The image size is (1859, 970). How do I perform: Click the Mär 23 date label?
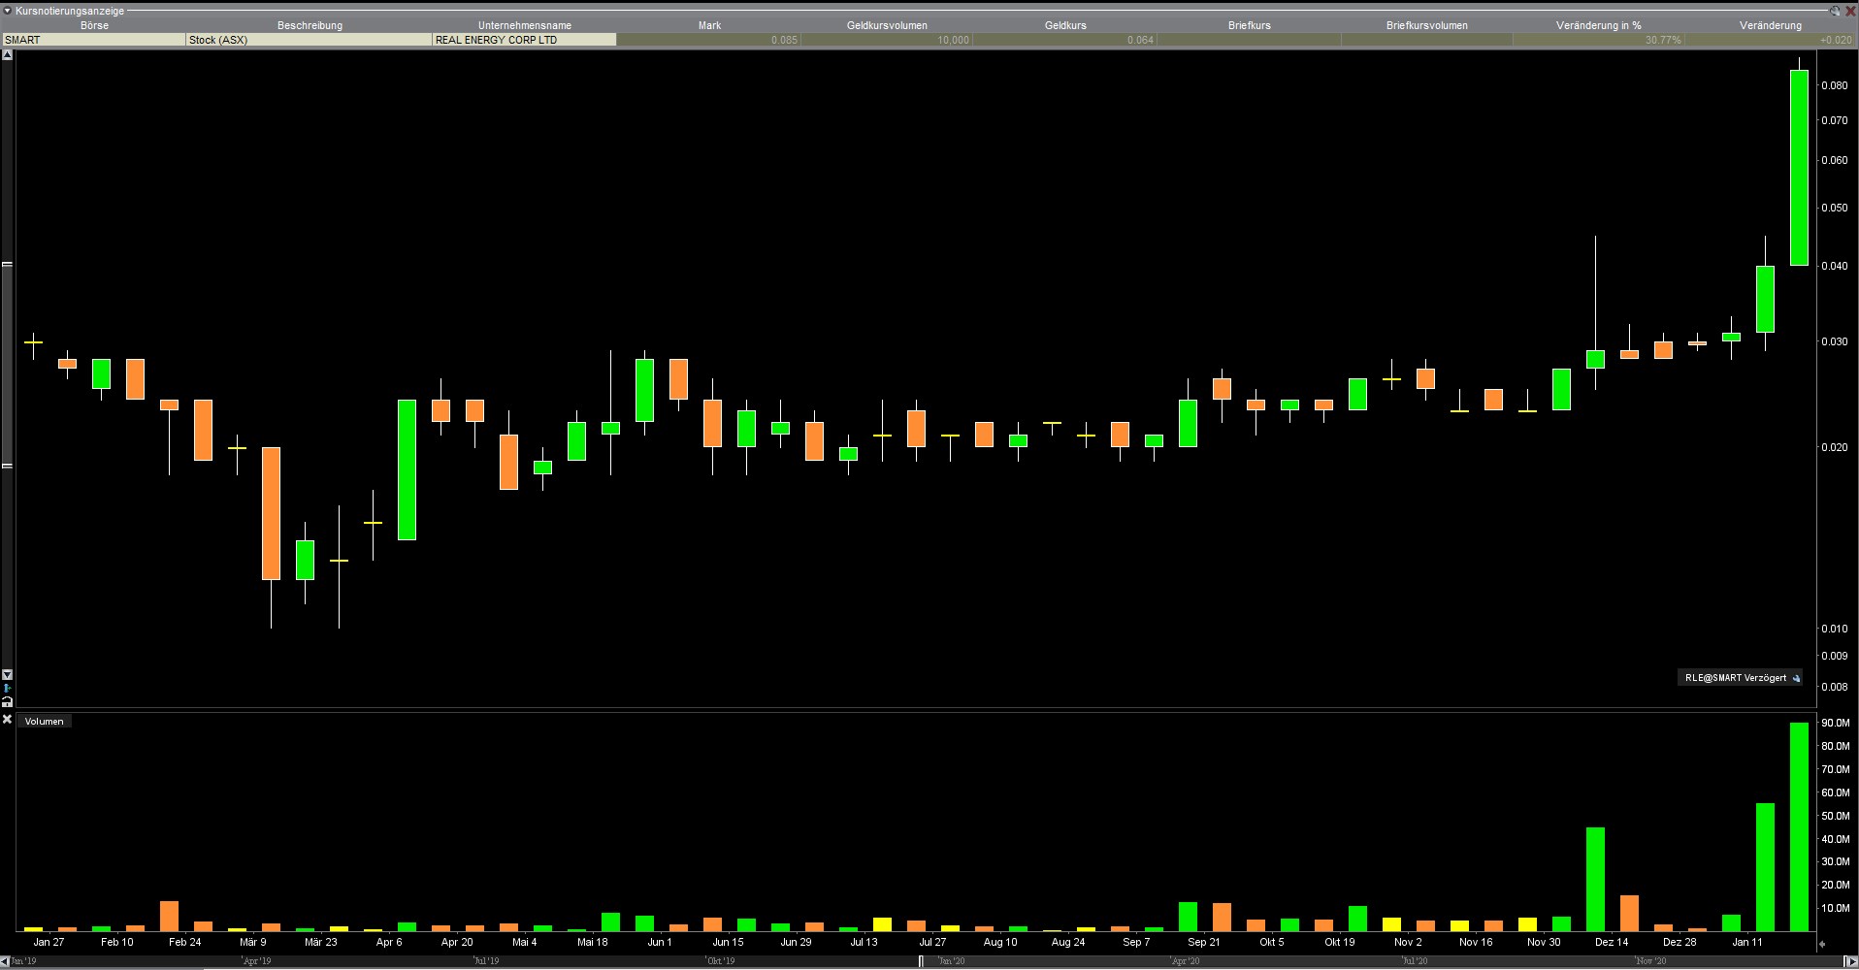pos(320,942)
